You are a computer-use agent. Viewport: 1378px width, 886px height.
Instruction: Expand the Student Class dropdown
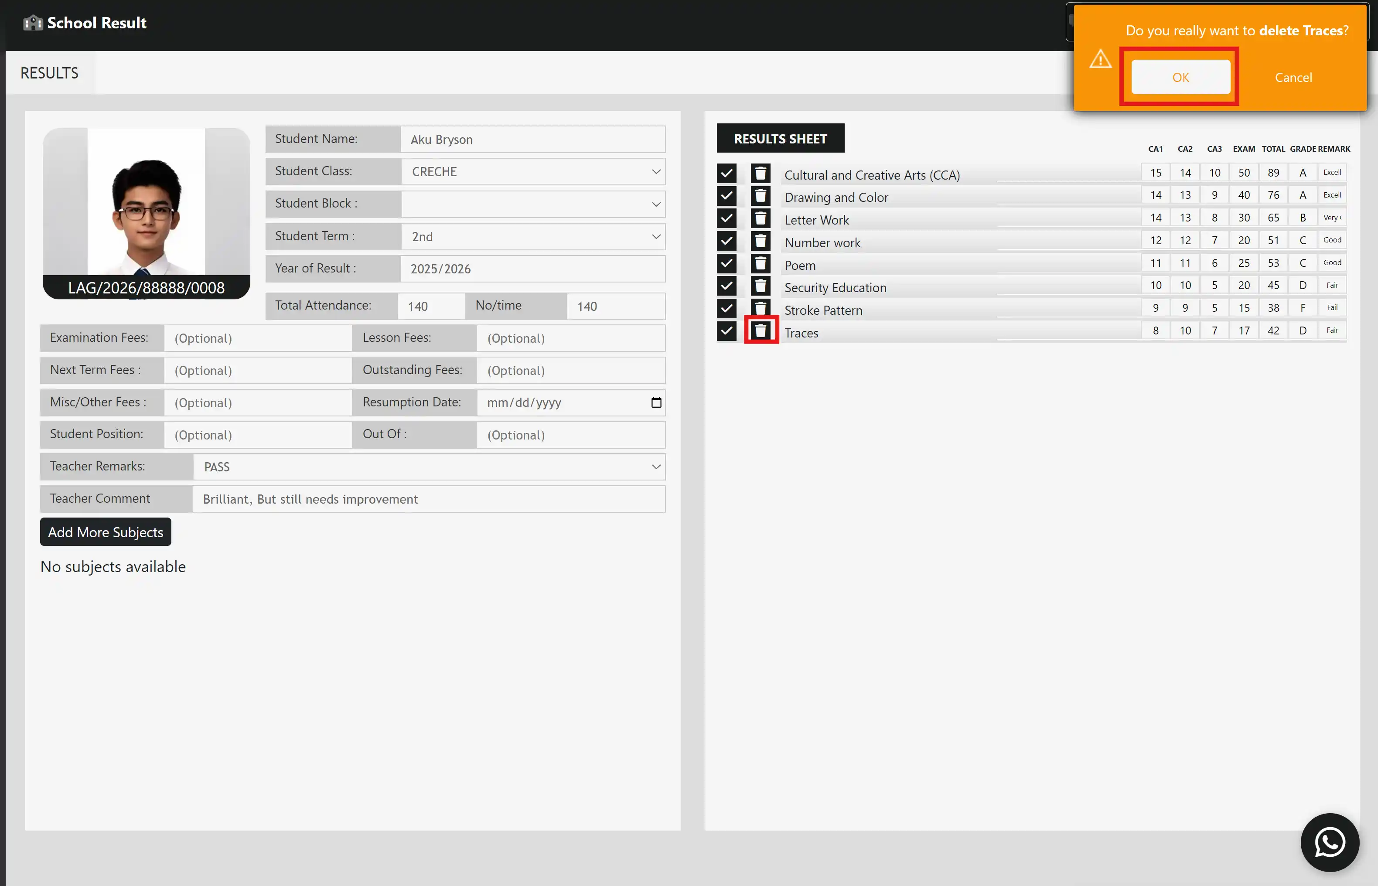(x=533, y=171)
